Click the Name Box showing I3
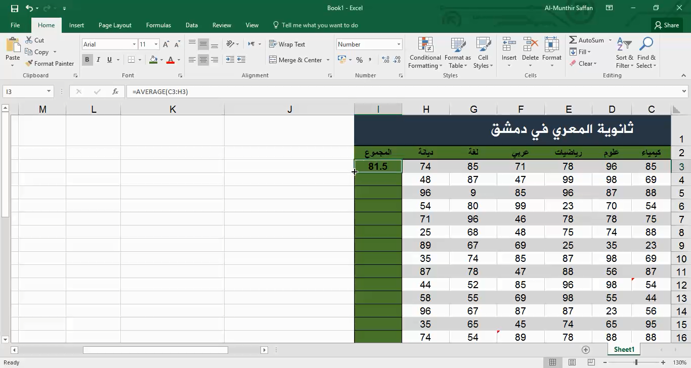 point(24,91)
